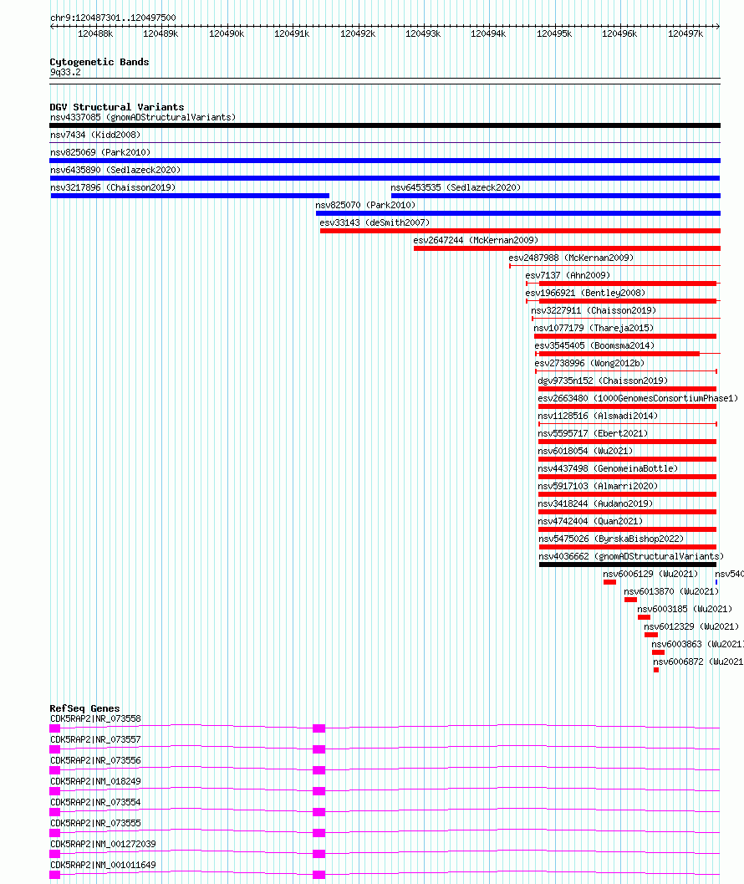Open nsv6435890 (Sedlazeck2020) variant label
This screenshot has width=744, height=884.
point(115,170)
